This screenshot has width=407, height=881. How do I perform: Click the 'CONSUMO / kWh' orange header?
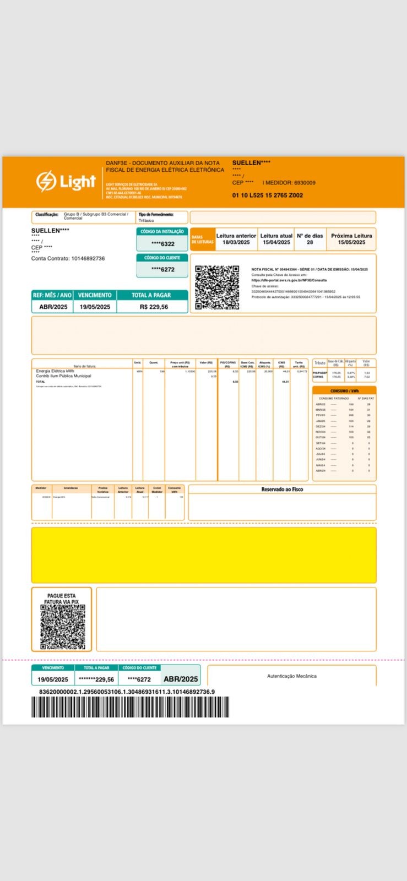coord(344,391)
